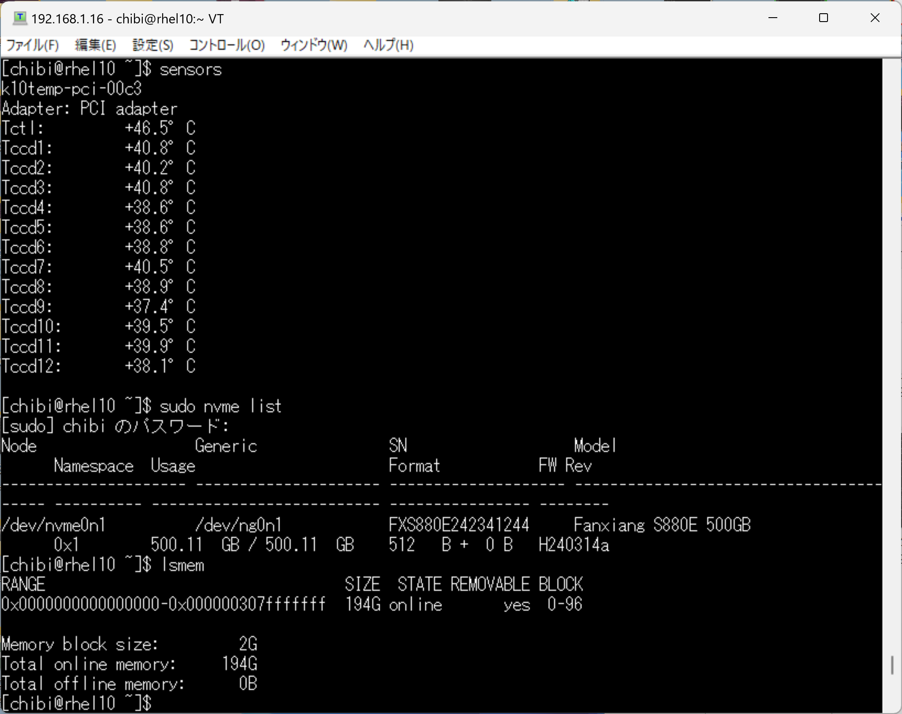The width and height of the screenshot is (902, 714).
Task: Open the 編集(E) menu
Action: (x=95, y=45)
